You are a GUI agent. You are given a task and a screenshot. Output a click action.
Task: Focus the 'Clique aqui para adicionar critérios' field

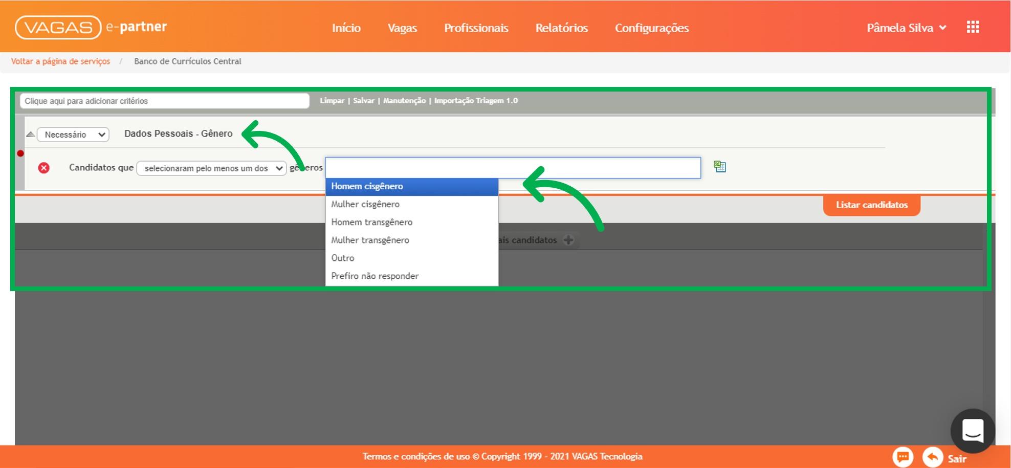(x=165, y=101)
